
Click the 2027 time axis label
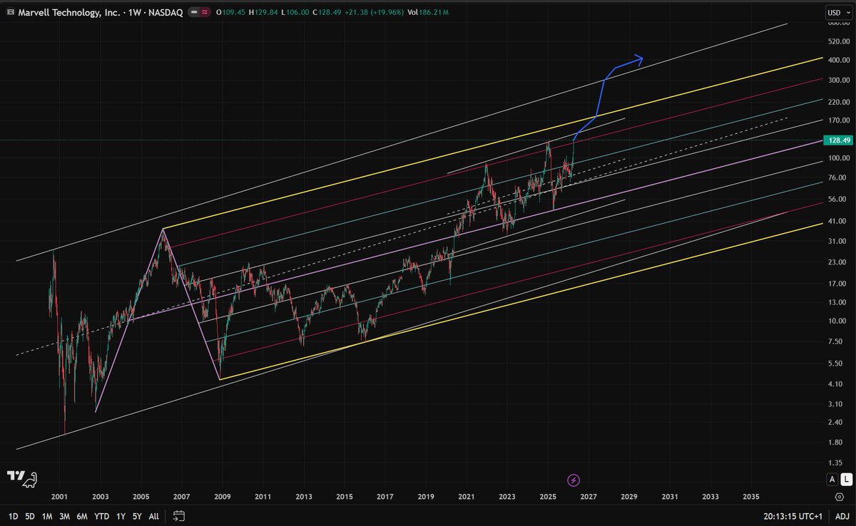[588, 496]
